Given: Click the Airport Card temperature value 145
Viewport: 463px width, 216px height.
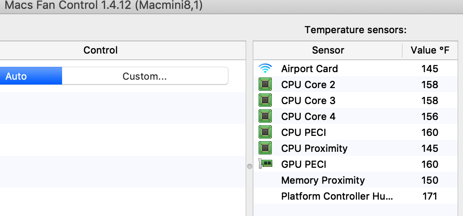Looking at the screenshot, I should pos(430,69).
